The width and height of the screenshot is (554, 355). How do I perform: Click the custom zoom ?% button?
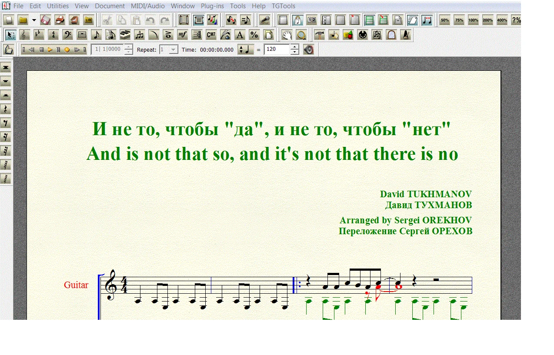pos(516,20)
